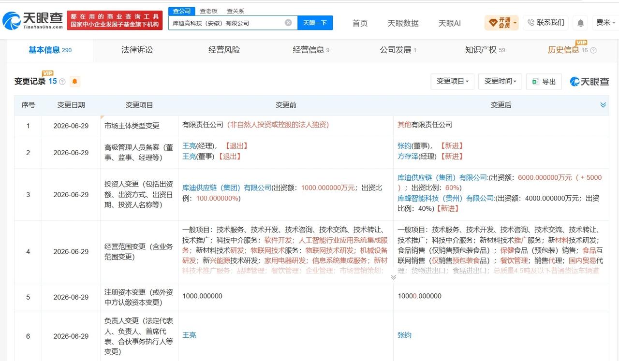Open the 开通会员 membership dropdown
Image resolution: width=619 pixels, height=361 pixels.
click(x=501, y=23)
